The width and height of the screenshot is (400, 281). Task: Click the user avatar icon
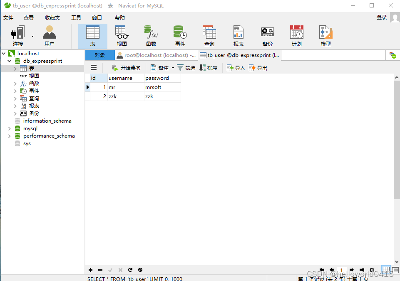coord(395,18)
